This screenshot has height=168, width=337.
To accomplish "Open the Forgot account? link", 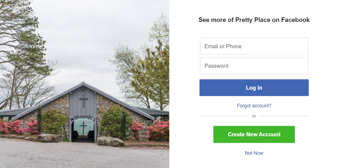I will [254, 106].
